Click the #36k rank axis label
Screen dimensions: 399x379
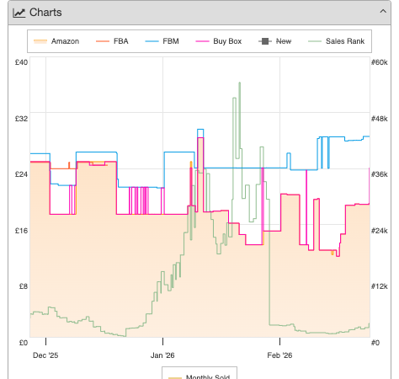click(x=380, y=174)
